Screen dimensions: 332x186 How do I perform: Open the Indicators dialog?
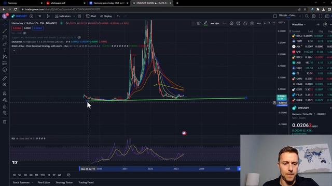point(63,16)
